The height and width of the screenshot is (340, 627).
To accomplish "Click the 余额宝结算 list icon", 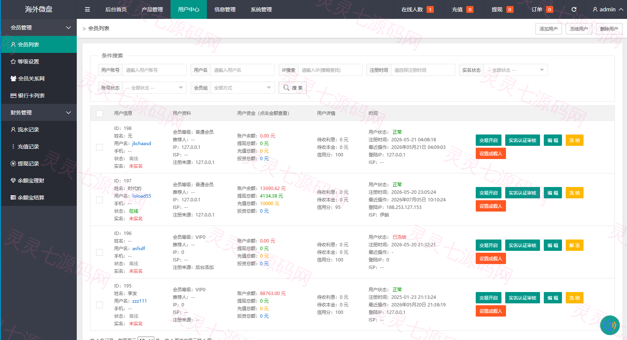I will tap(13, 198).
